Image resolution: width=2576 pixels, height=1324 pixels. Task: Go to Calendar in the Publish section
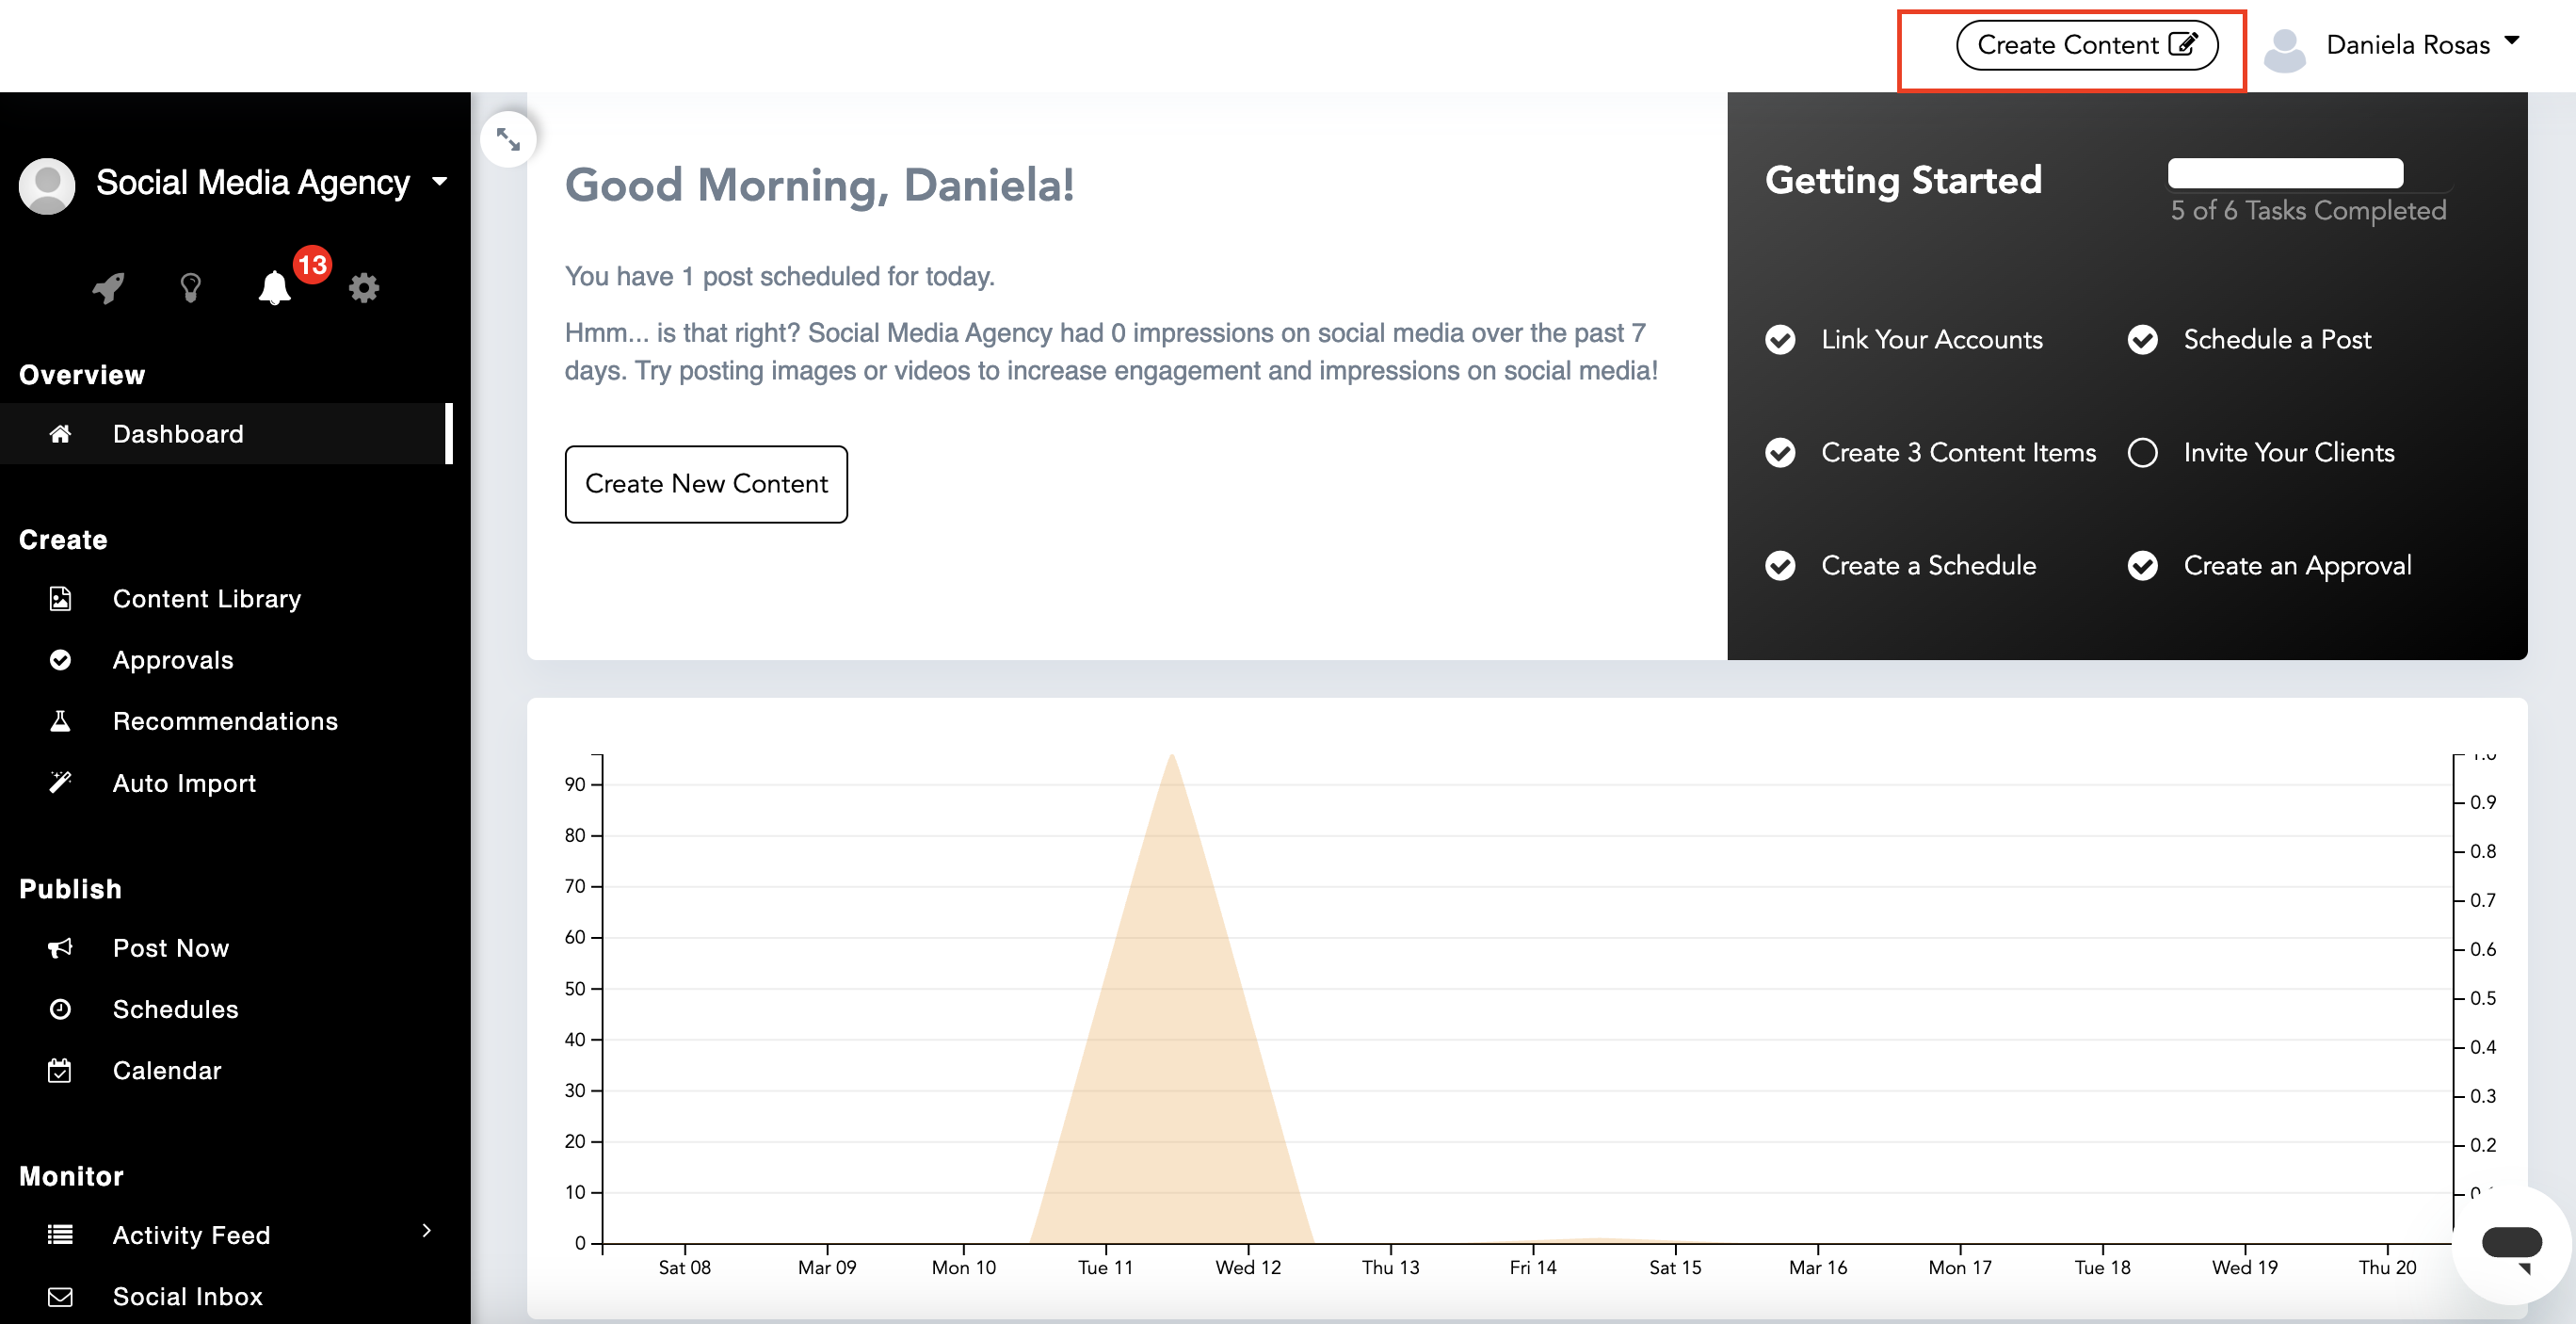(166, 1070)
